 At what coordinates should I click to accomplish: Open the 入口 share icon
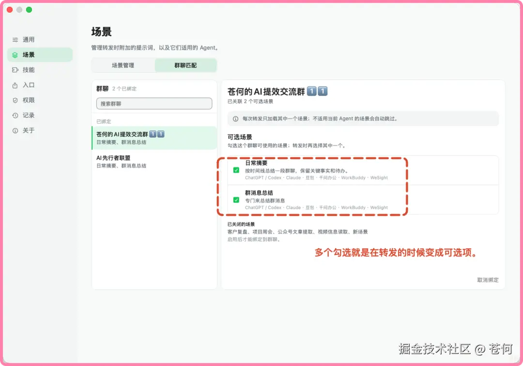[x=15, y=85]
